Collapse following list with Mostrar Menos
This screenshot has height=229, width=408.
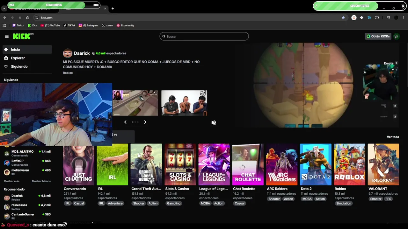tap(41, 181)
